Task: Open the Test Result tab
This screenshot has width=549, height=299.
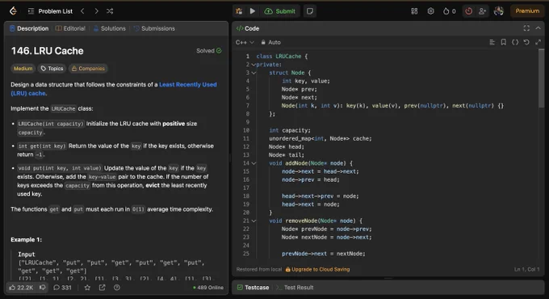Action: tap(295, 288)
